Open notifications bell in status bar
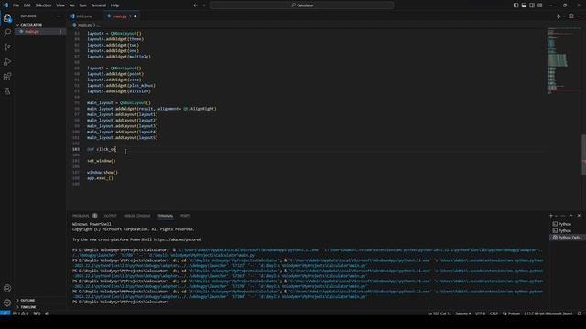Viewport: 586px width, 329px height. (x=580, y=313)
